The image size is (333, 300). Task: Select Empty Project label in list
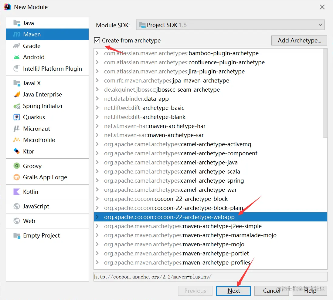(41, 235)
